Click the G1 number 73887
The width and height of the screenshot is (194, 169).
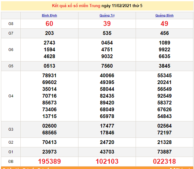point(164,152)
